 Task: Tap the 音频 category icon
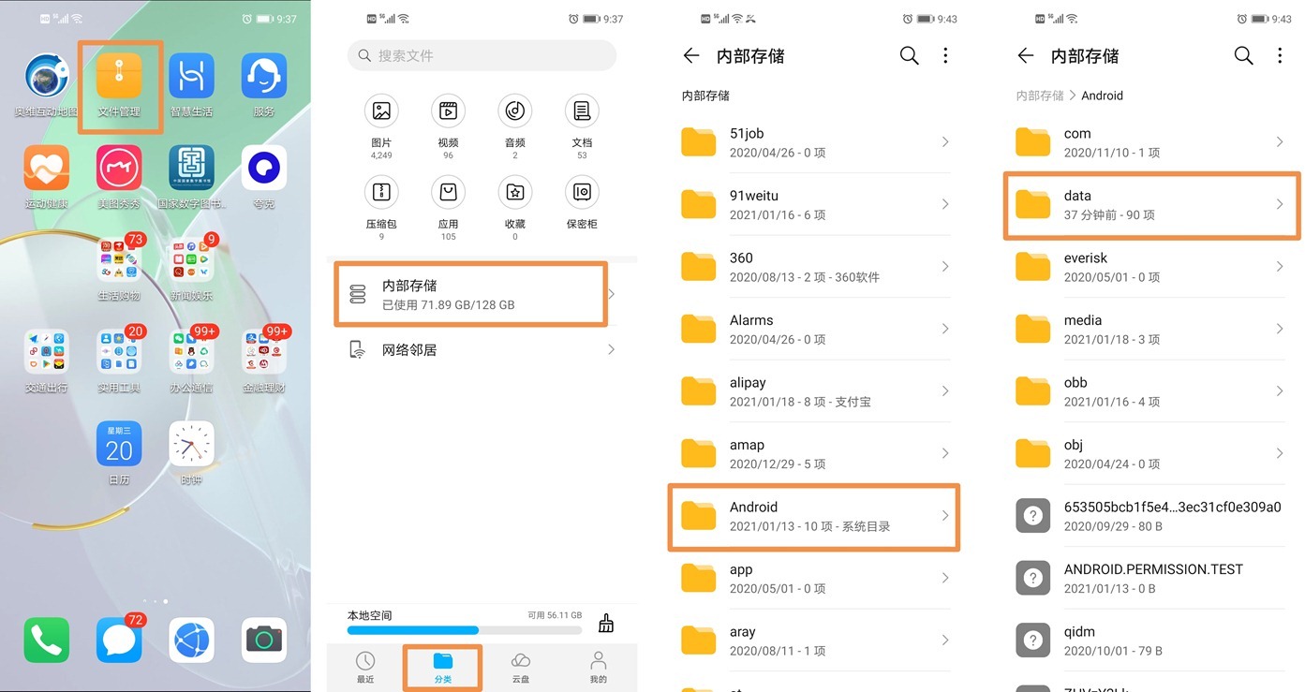pyautogui.click(x=514, y=112)
